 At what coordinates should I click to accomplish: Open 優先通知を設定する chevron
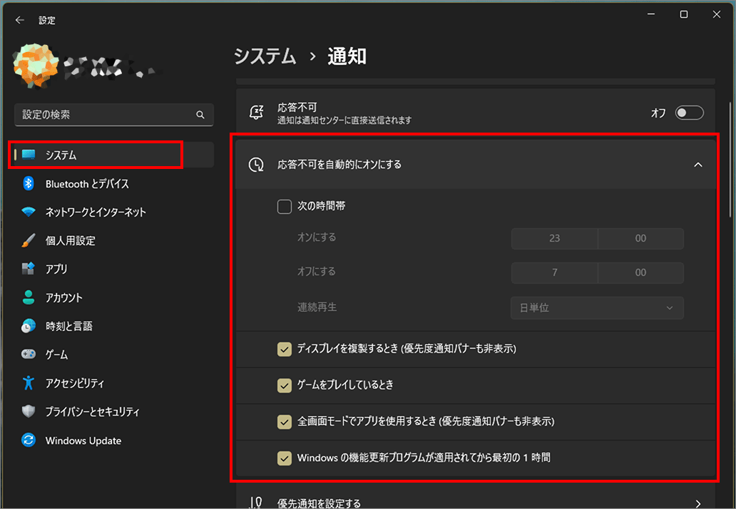point(698,503)
